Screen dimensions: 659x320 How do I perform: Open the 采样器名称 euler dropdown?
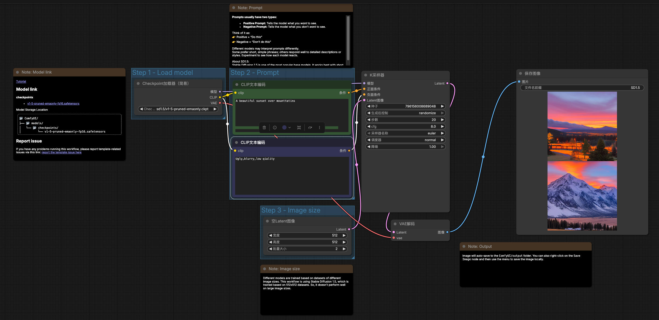coord(405,133)
